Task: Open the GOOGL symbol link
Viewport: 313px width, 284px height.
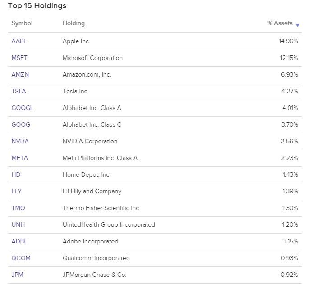Action: click(x=23, y=108)
